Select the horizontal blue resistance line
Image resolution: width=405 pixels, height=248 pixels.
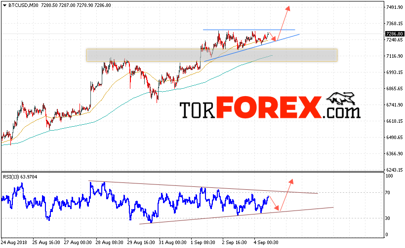pyautogui.click(x=249, y=30)
